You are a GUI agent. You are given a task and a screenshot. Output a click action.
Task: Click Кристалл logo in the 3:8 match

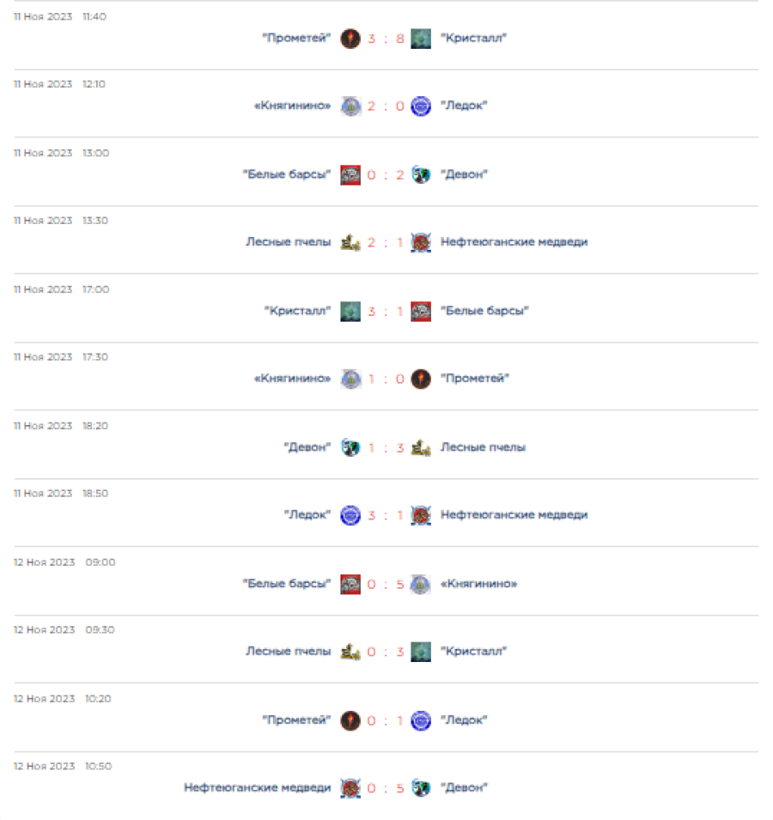coord(420,39)
